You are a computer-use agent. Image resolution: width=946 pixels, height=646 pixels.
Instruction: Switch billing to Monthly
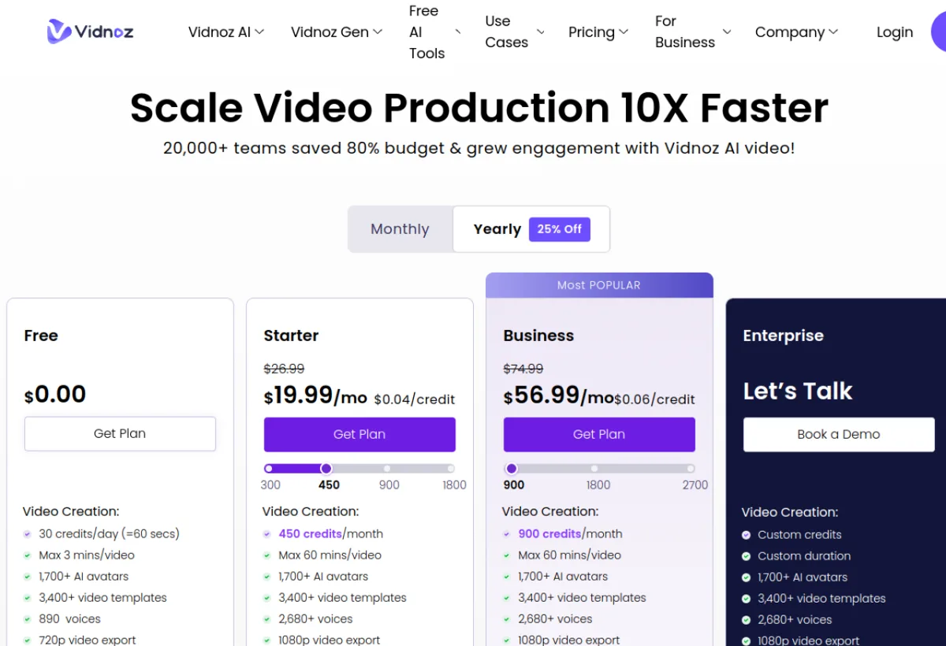point(400,229)
